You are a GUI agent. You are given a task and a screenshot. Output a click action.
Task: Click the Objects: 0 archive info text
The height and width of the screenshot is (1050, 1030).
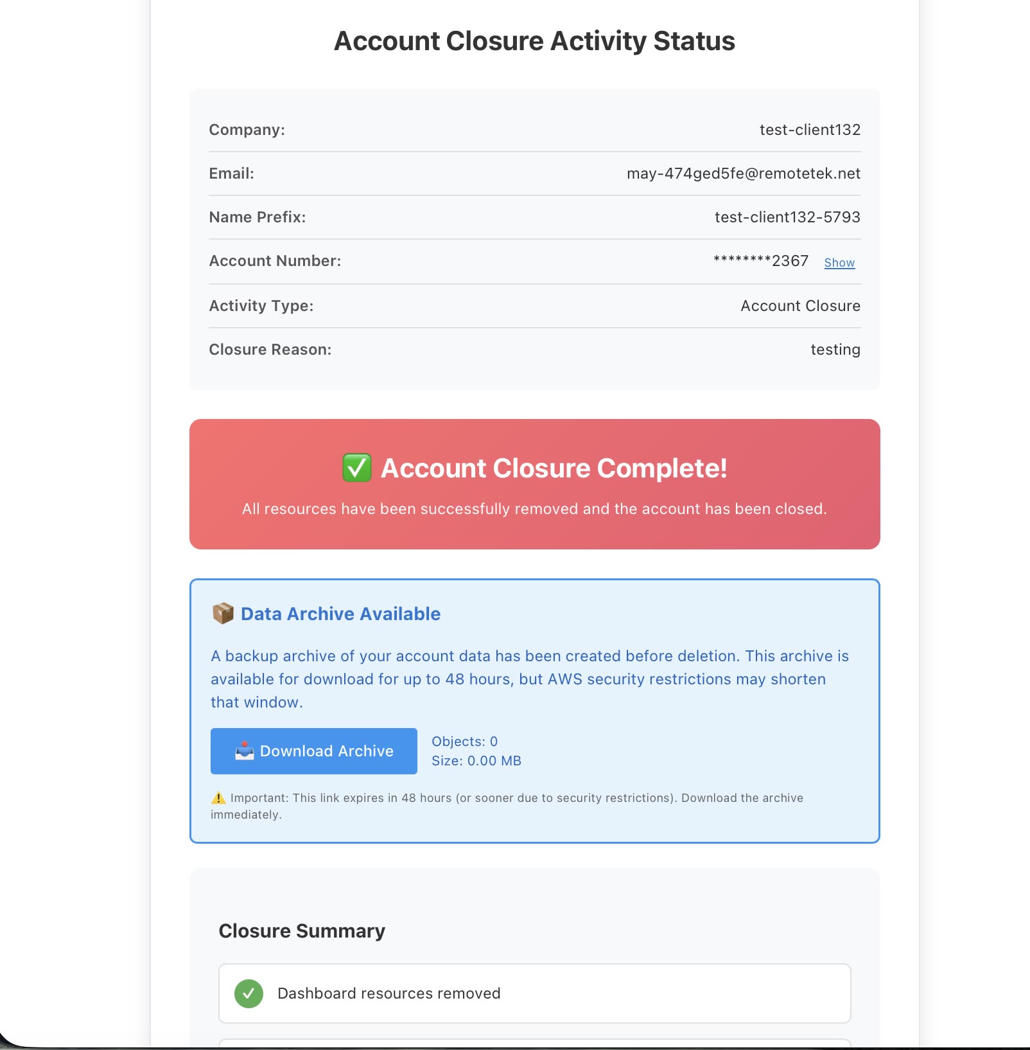click(465, 742)
